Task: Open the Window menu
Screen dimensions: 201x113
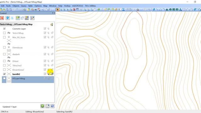Action: 53,6
